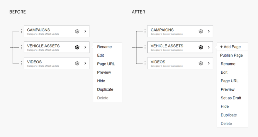Grab the three-dot handle beside CAMPAIGNS in BEFORE

[x=21, y=31]
